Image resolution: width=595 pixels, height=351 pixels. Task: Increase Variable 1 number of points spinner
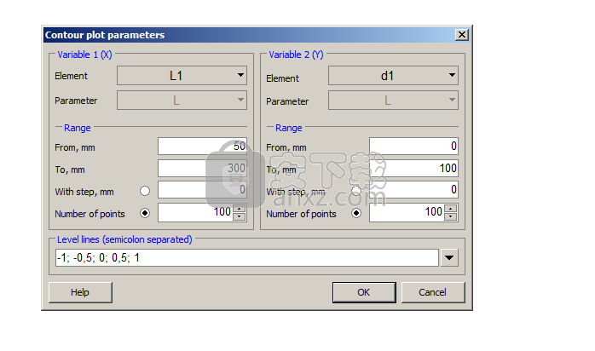click(240, 209)
